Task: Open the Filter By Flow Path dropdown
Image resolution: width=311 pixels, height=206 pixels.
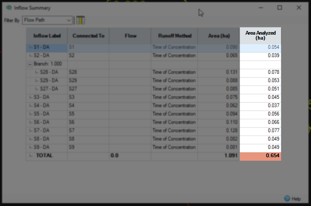Action: coord(47,20)
